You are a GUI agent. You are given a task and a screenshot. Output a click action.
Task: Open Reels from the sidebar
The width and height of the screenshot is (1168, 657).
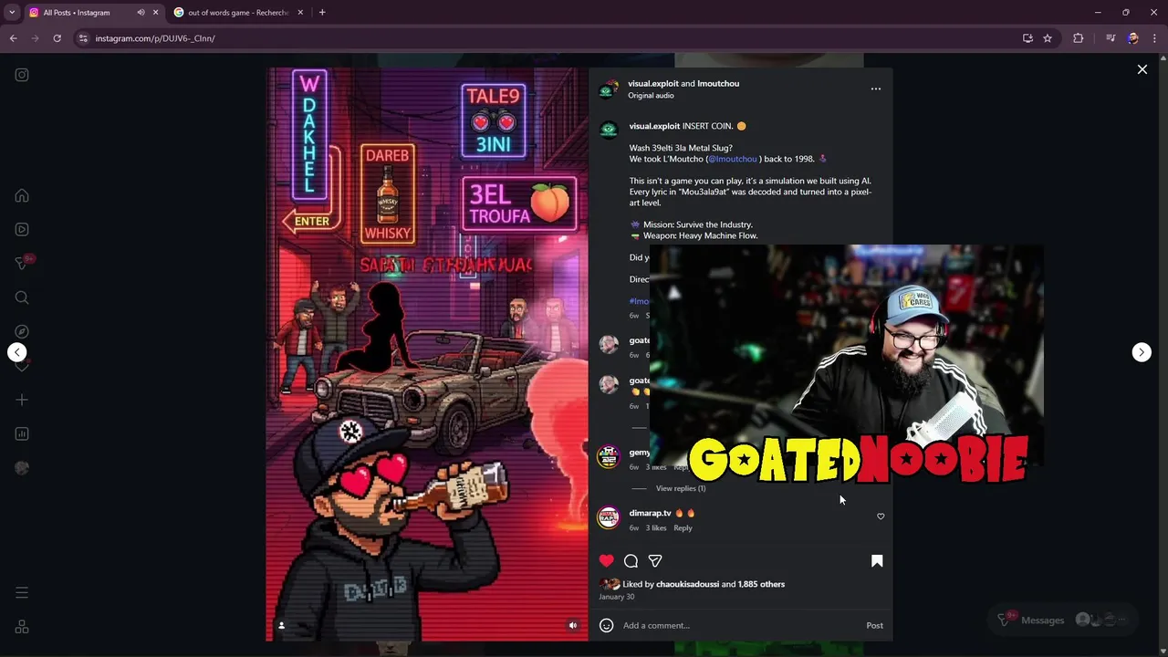[22, 229]
